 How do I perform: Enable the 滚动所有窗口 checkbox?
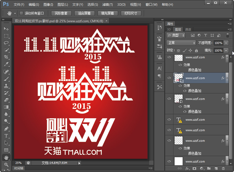[x=21, y=13]
